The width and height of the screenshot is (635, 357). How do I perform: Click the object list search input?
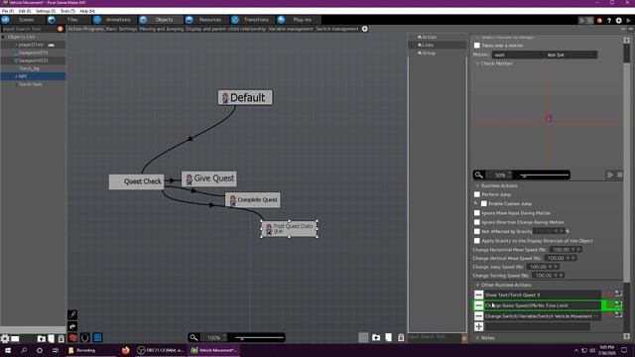coord(29,29)
